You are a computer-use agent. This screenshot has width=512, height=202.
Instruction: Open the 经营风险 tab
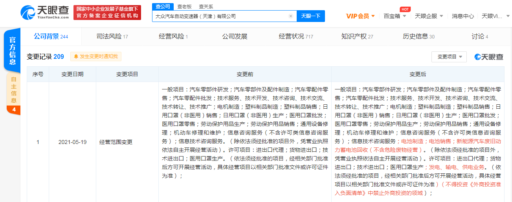[x=173, y=36]
